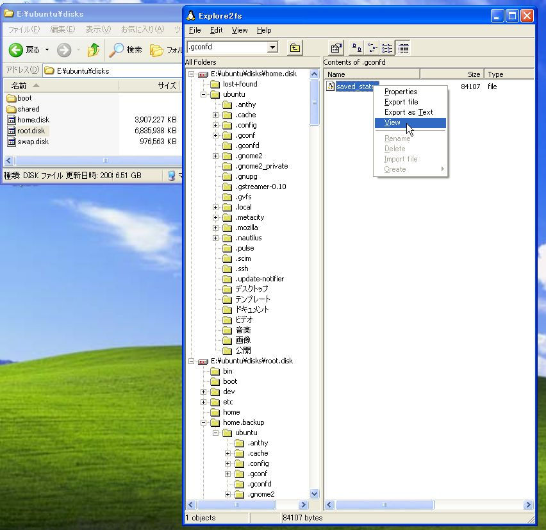Open the Properties toolbar icon in Explore2fs

pyautogui.click(x=336, y=48)
